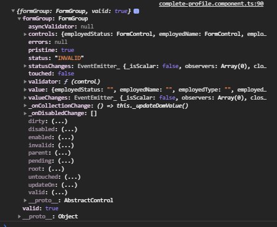The height and width of the screenshot is (227, 277).
Task: Expand the controls property
Action: coord(25,34)
